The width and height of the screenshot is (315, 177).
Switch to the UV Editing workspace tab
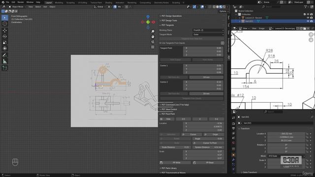pos(83,2)
